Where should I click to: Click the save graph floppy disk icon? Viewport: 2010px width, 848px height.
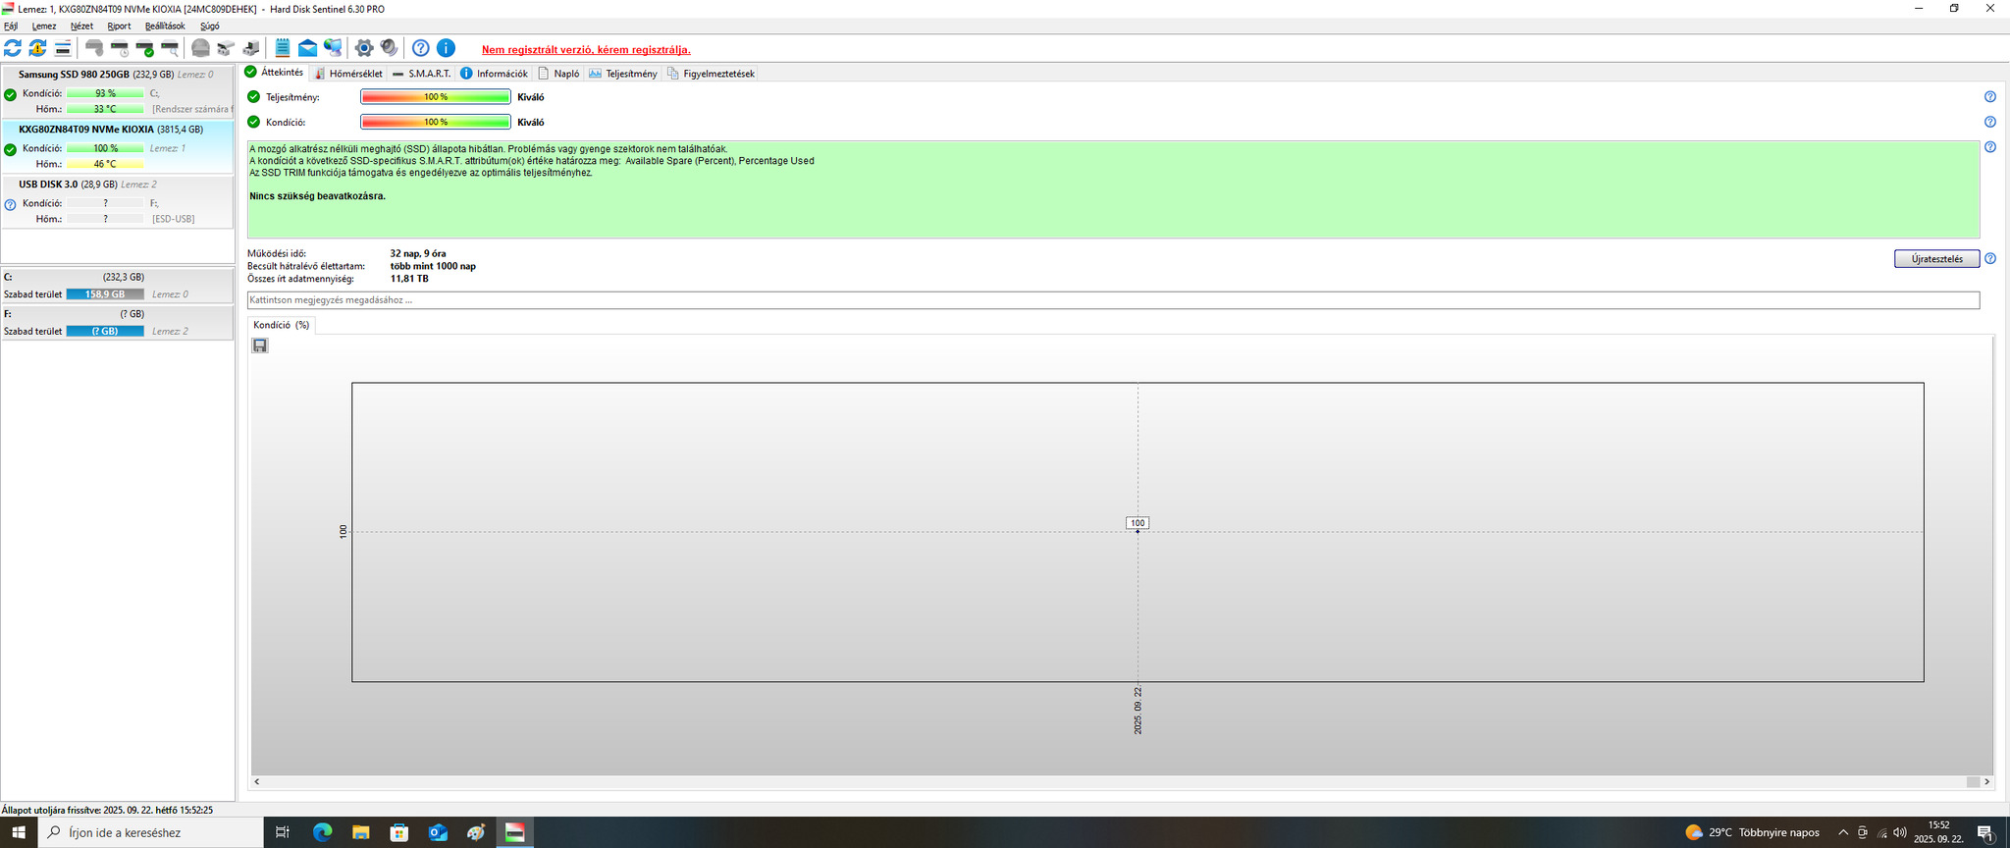[x=260, y=345]
